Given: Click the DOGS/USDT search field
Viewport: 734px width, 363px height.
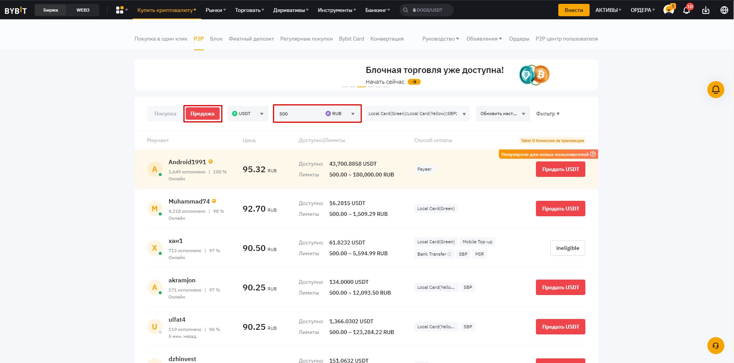Looking at the screenshot, I should (427, 10).
